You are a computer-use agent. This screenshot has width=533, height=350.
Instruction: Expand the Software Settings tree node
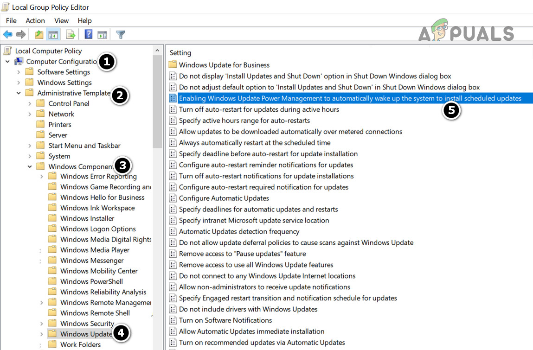tap(19, 72)
